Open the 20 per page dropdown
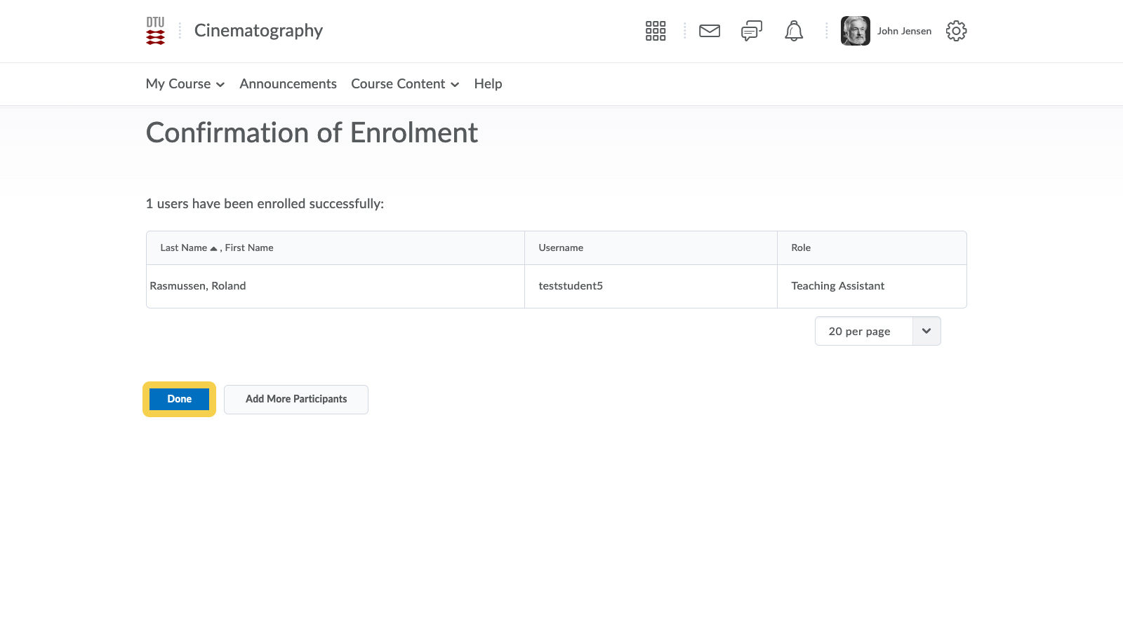The height and width of the screenshot is (631, 1123). coord(877,331)
